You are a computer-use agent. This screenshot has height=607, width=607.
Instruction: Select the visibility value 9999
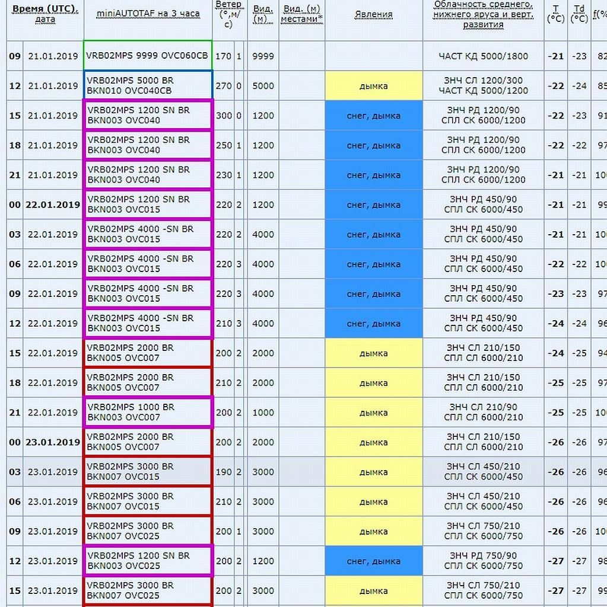click(x=263, y=56)
